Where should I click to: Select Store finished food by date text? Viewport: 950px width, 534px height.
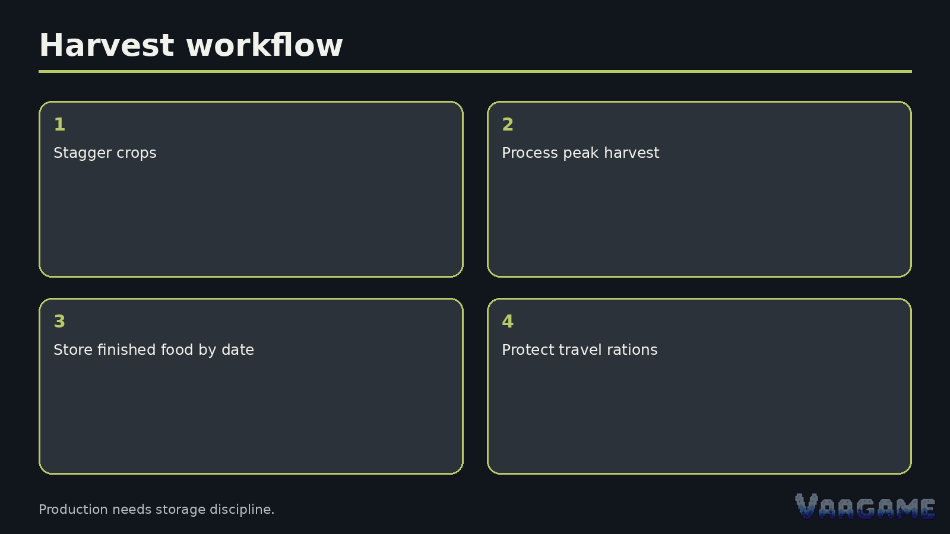pos(154,350)
